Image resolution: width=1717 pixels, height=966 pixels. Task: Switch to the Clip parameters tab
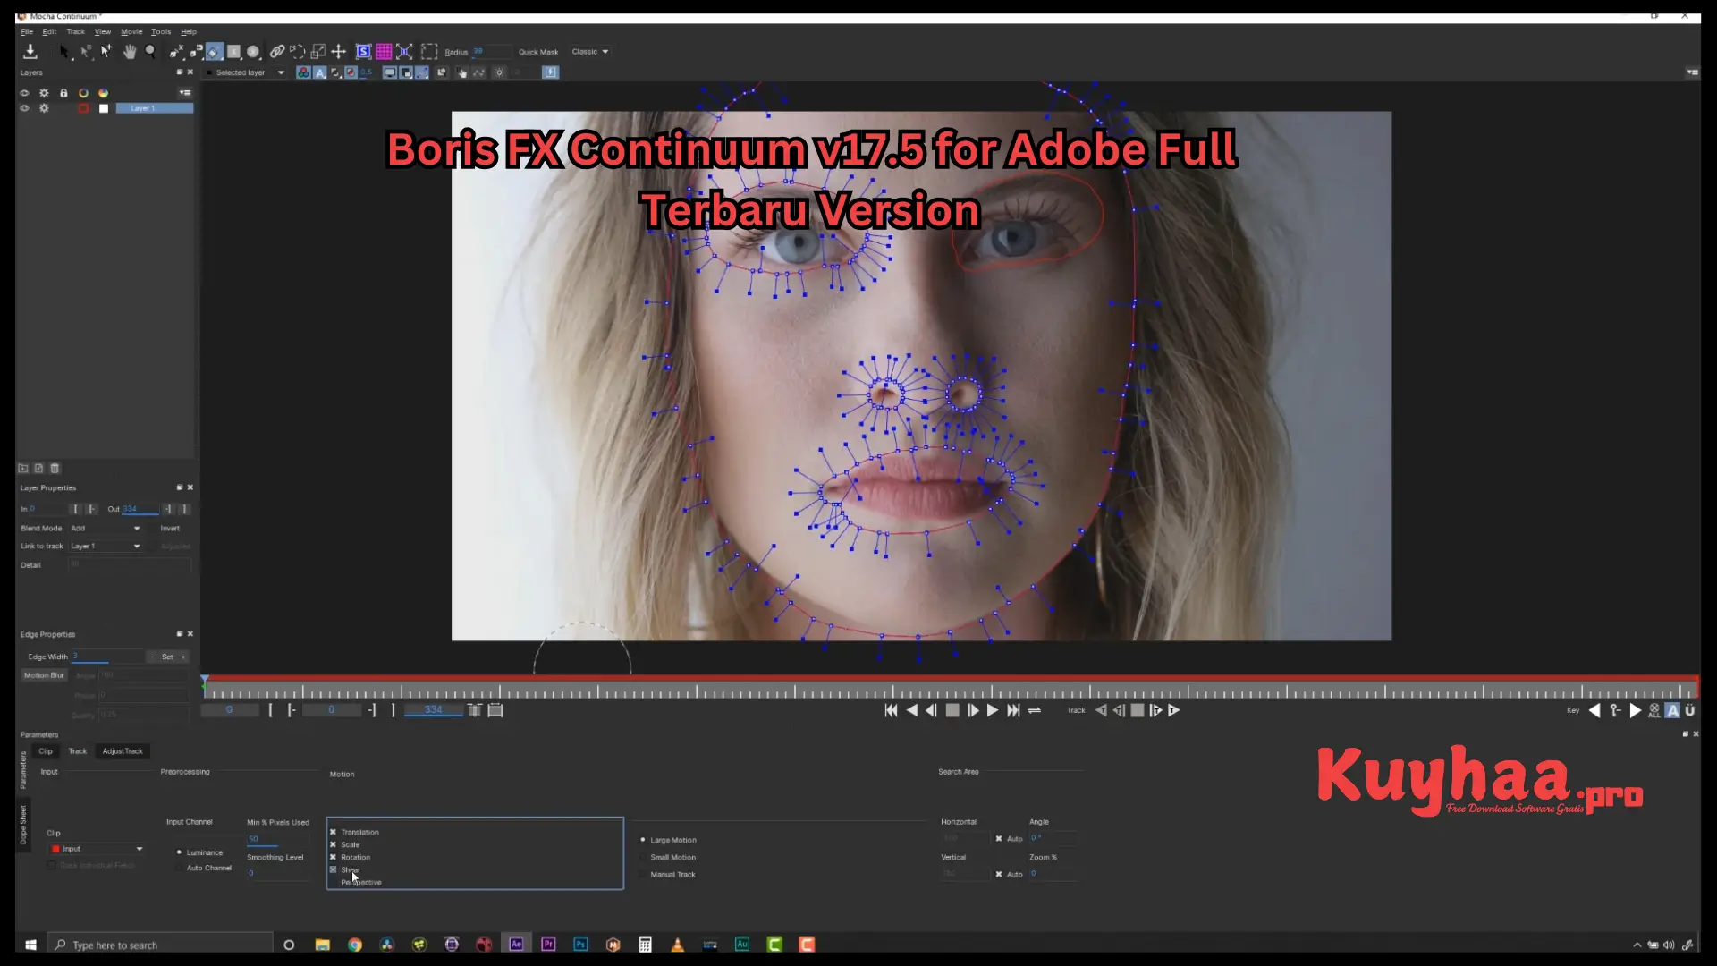46,751
